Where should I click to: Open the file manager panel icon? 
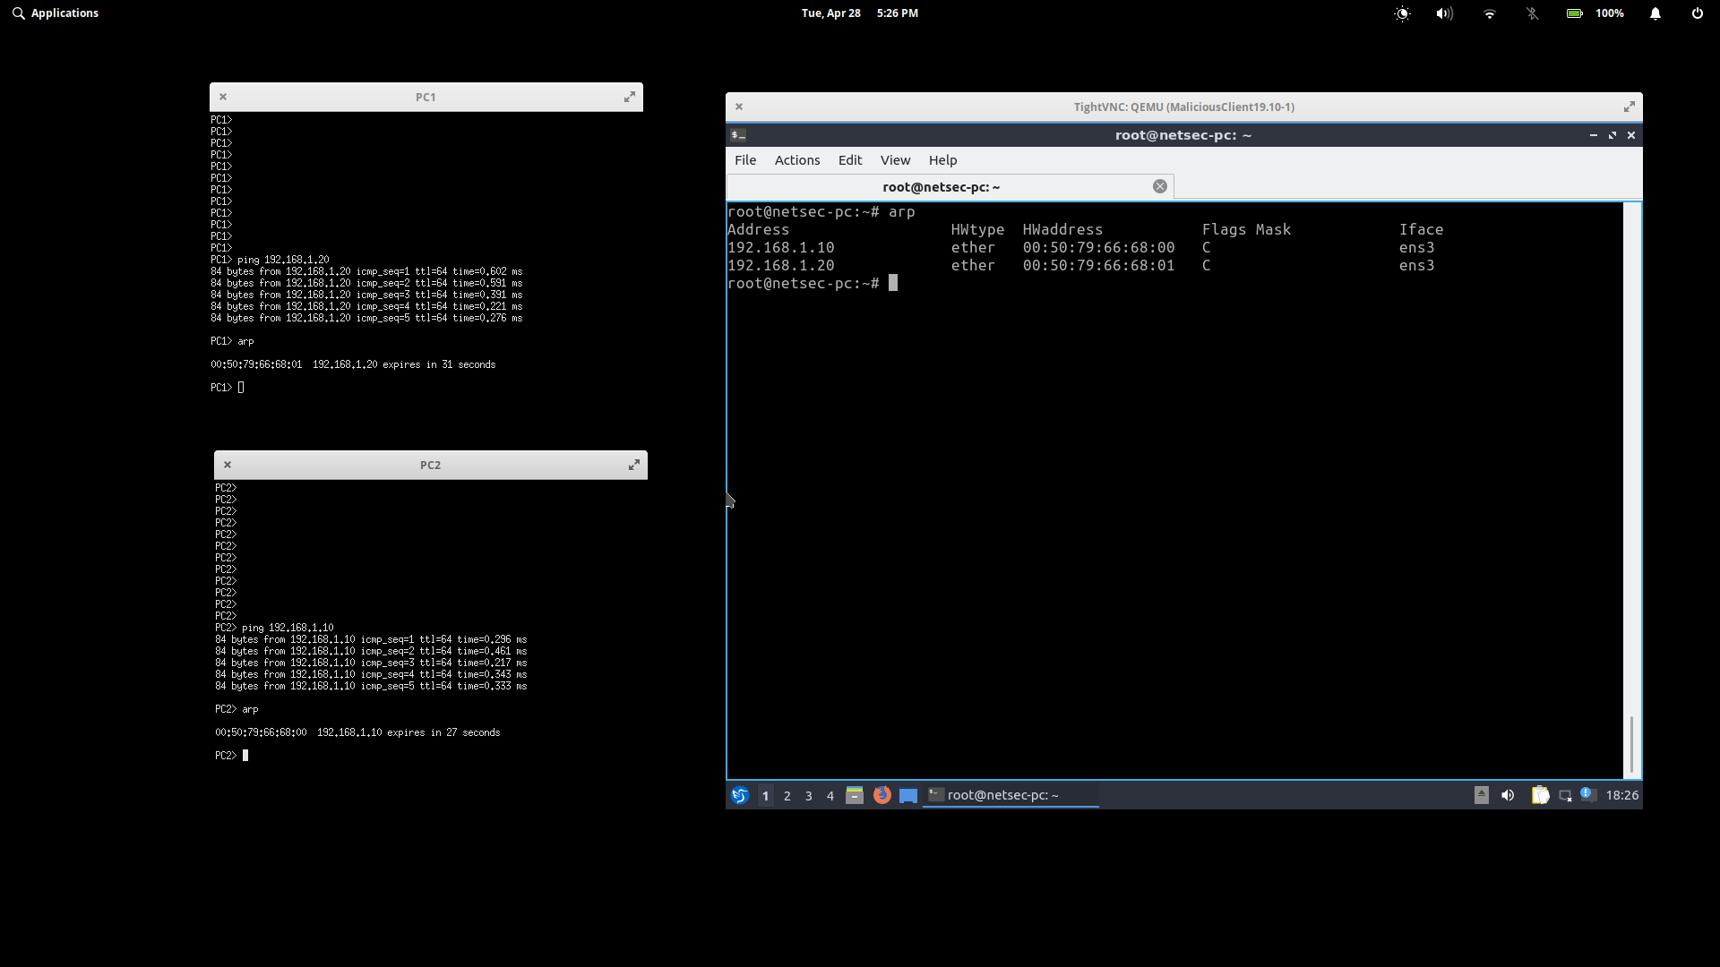pyautogui.click(x=855, y=795)
